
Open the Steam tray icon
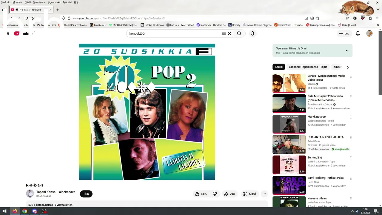coord(357,211)
